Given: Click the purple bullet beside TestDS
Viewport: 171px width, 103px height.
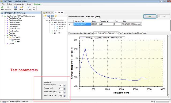Looking at the screenshot, I should (7, 44).
